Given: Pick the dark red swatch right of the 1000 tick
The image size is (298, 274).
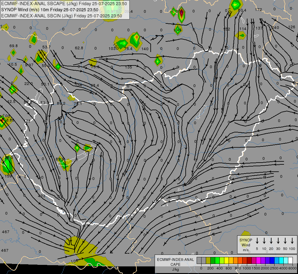Looking at the screenshot, I should click(x=249, y=260).
